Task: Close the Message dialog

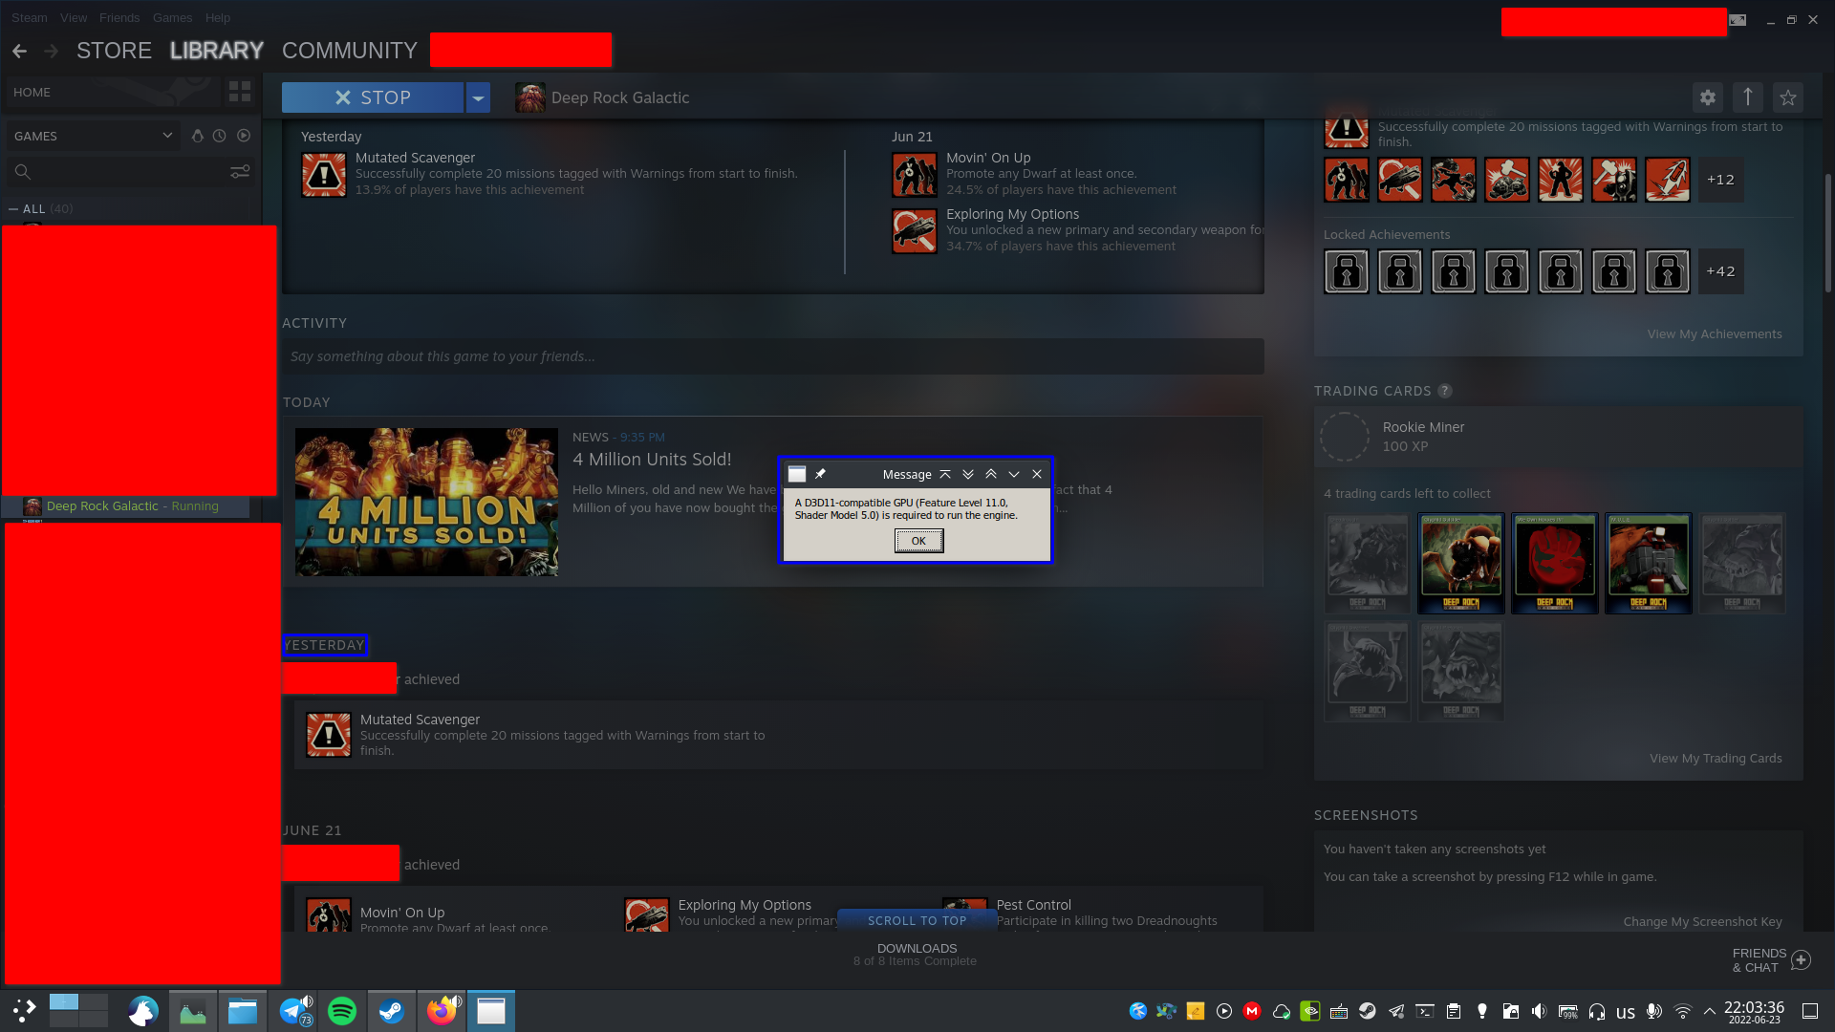Action: coord(1037,474)
